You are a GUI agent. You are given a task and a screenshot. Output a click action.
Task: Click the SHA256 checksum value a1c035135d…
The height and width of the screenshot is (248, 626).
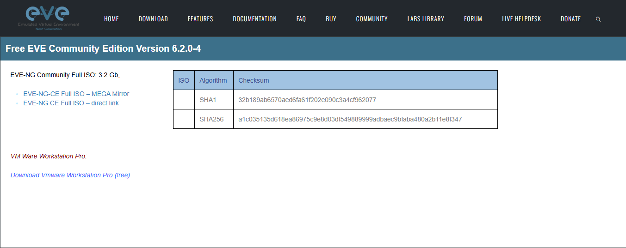pos(350,119)
